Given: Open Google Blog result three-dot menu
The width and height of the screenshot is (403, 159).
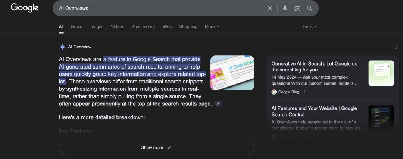Looking at the screenshot, I should (x=304, y=92).
